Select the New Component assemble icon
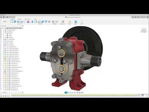Screen dimensions: 149x112 [x=53, y=22]
